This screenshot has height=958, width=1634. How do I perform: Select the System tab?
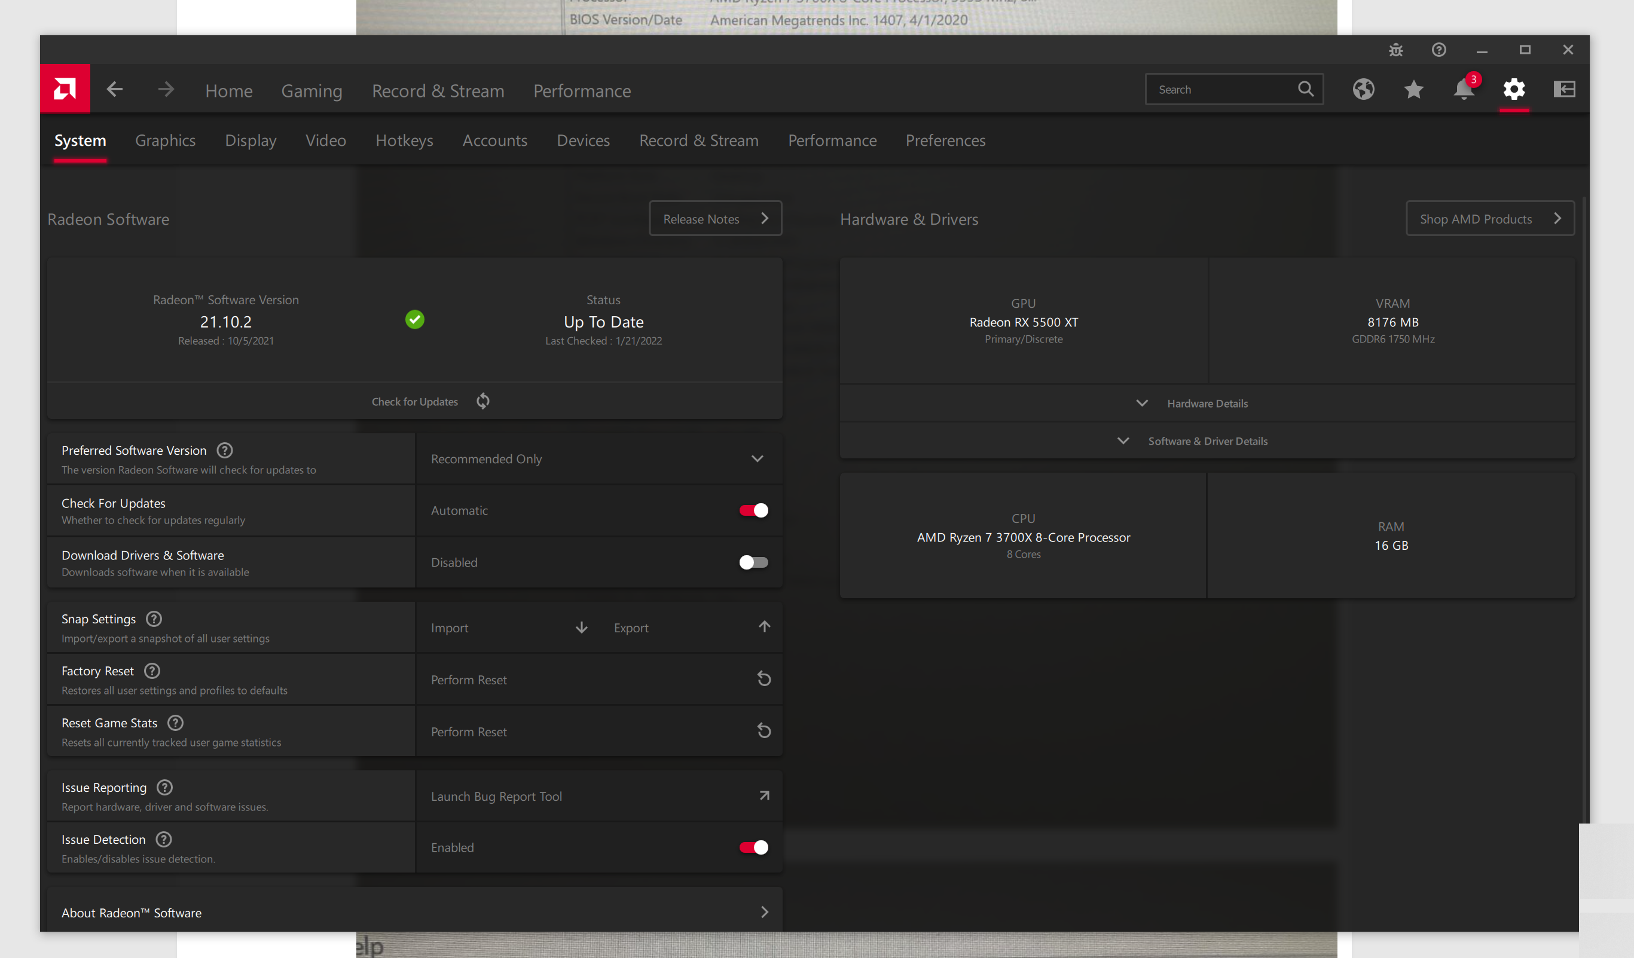(x=80, y=140)
